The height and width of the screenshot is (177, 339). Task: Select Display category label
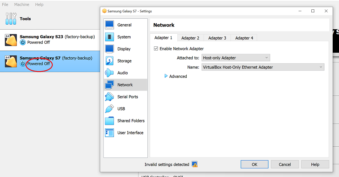[x=124, y=49]
